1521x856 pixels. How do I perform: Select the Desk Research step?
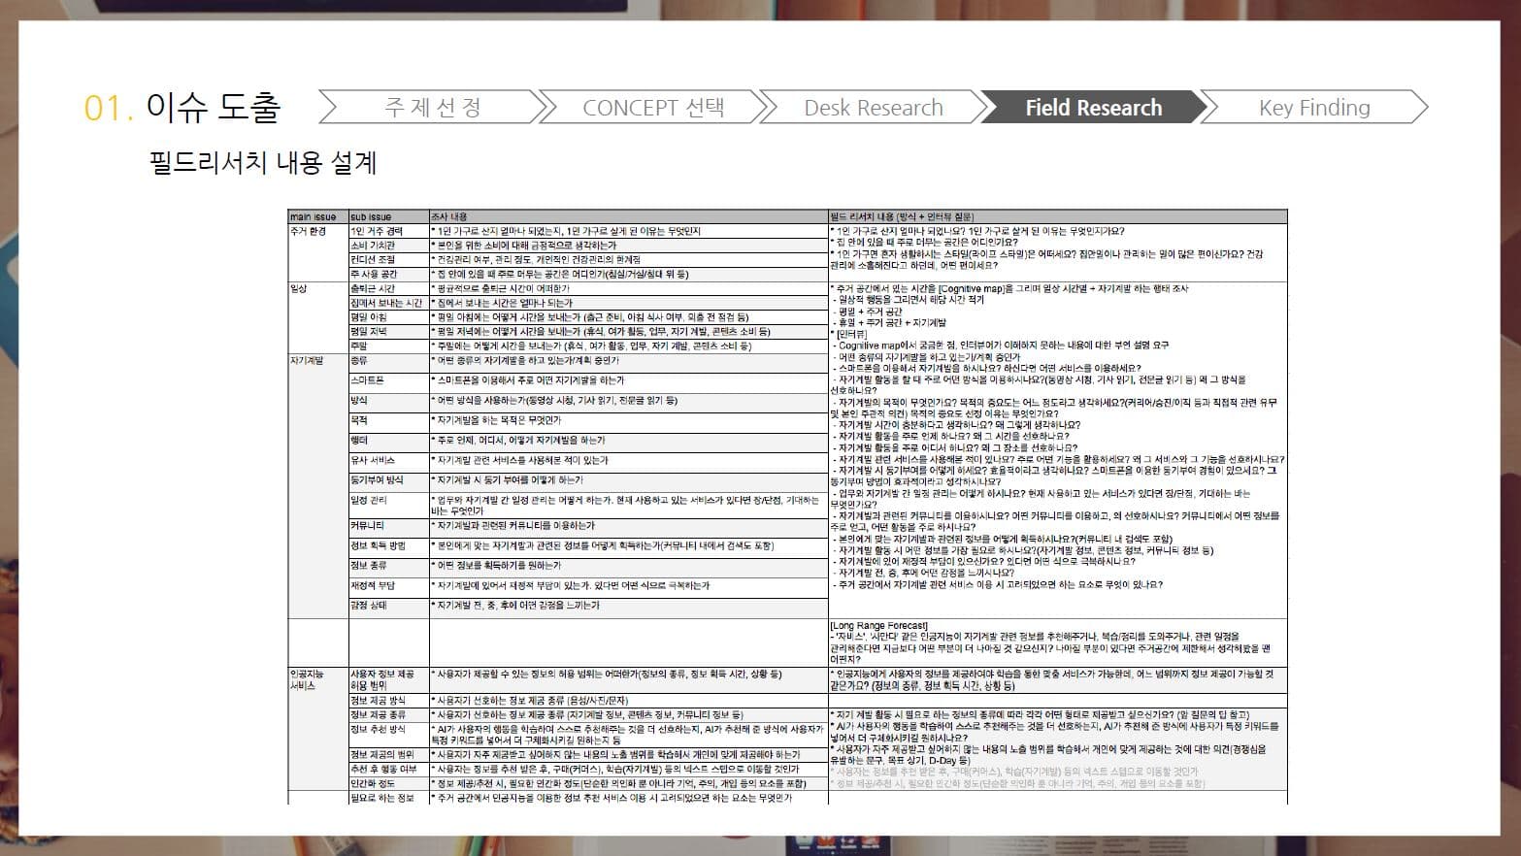point(874,107)
